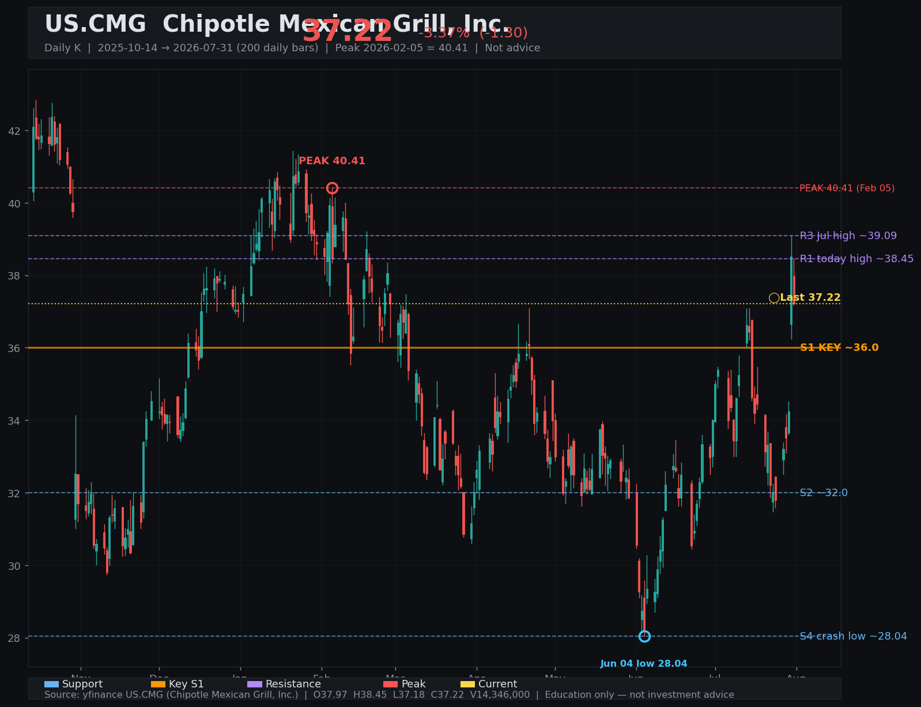Viewport: 921px width, 707px height.
Task: Select the y-axis tick label 34
Action: click(14, 421)
